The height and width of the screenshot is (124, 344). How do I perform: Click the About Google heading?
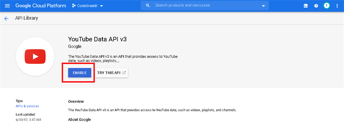(x=79, y=120)
